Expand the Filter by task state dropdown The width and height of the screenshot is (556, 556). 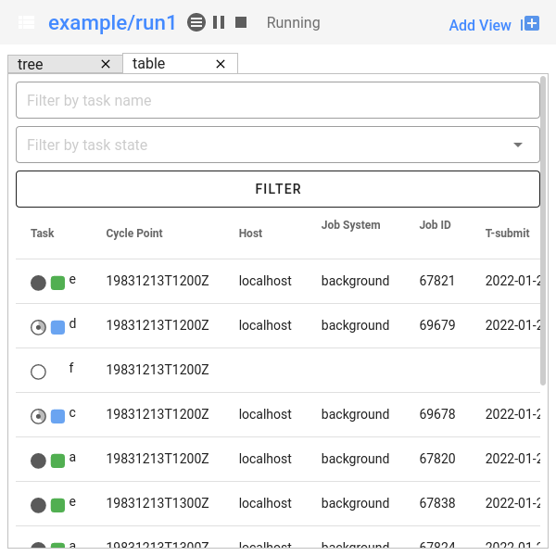(517, 145)
